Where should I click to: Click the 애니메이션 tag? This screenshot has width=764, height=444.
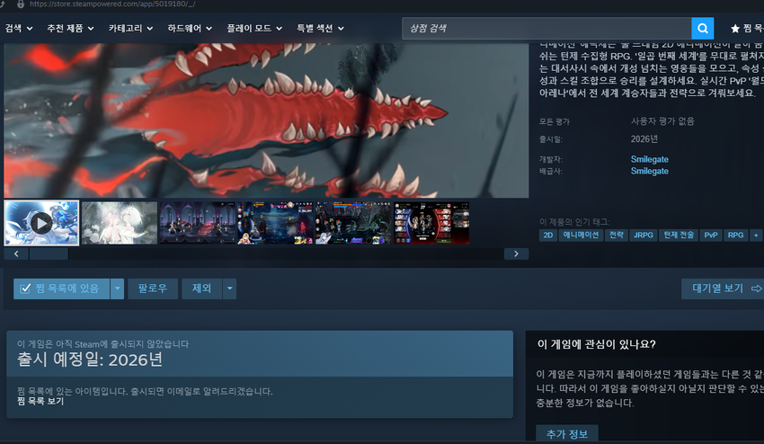(581, 235)
